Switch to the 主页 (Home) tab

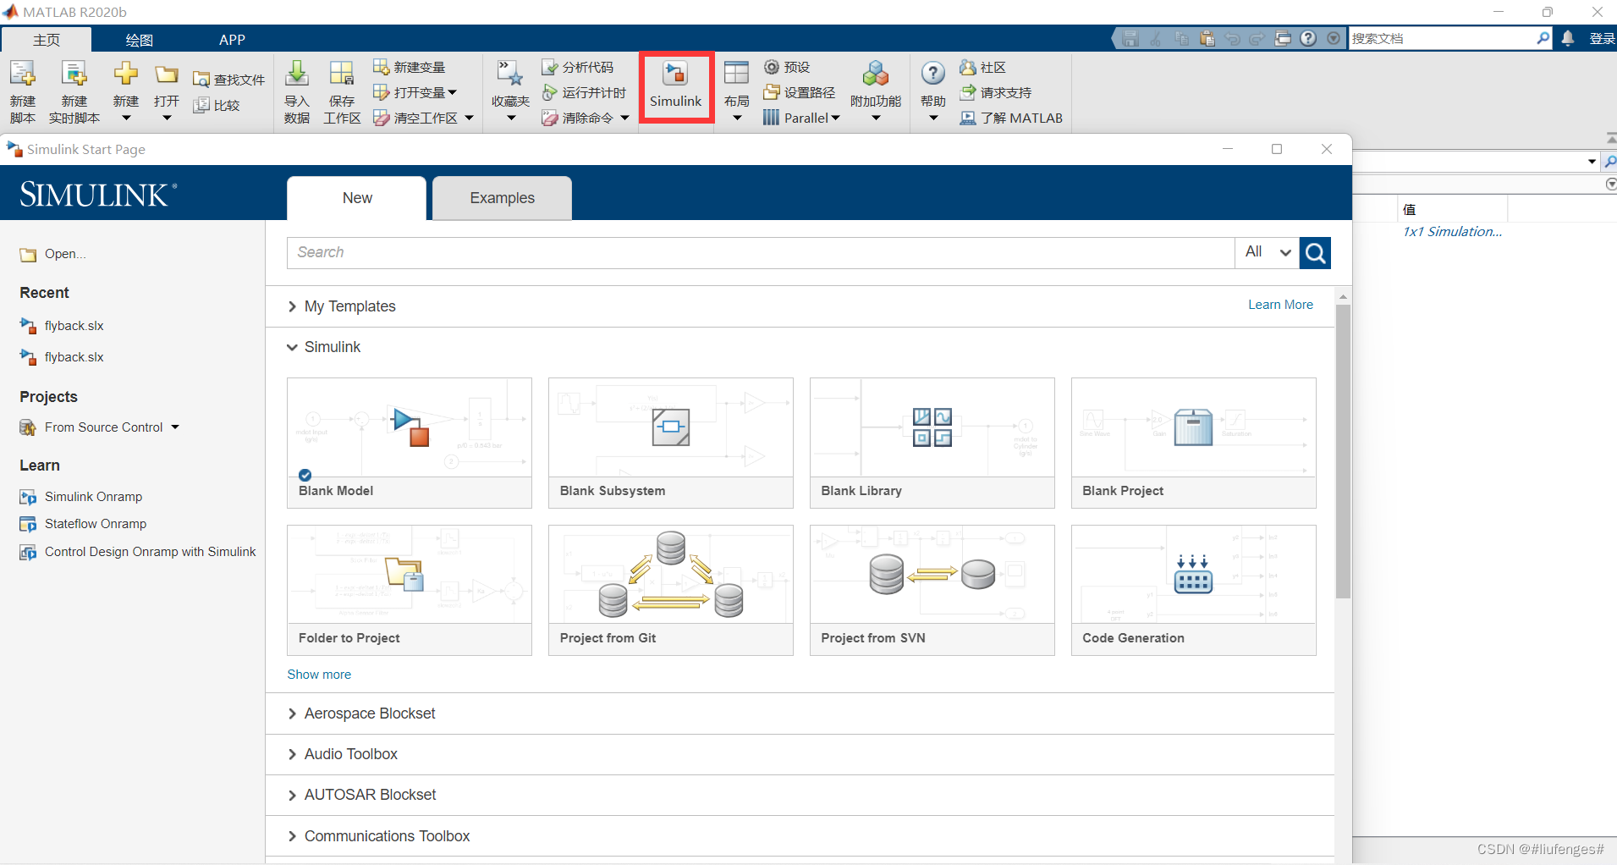click(47, 39)
